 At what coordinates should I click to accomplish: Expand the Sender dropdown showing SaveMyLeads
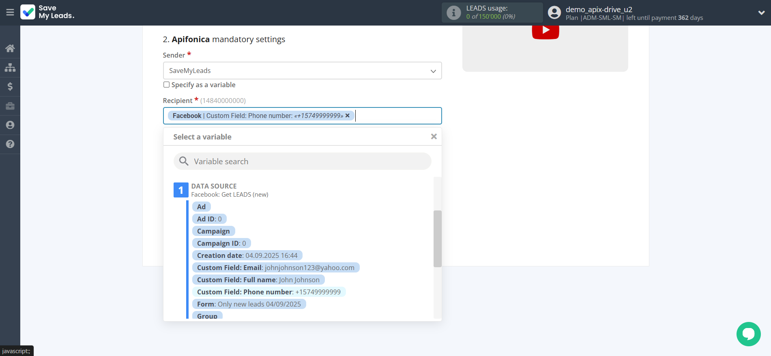302,71
